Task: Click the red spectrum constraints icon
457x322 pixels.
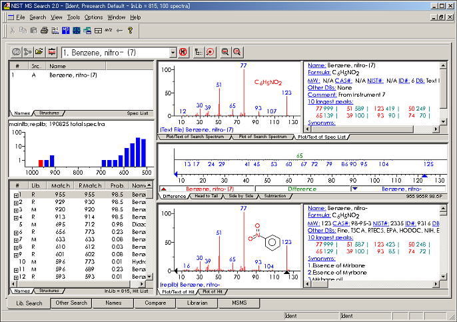Action: coord(51,52)
